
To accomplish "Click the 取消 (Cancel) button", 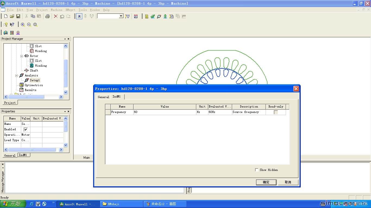I will click(x=288, y=182).
